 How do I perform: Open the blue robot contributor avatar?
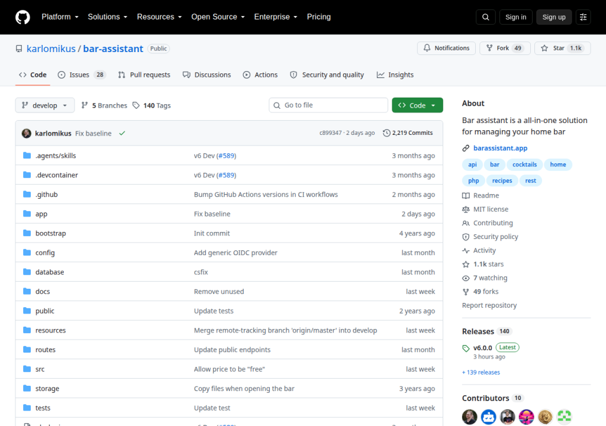pyautogui.click(x=488, y=417)
